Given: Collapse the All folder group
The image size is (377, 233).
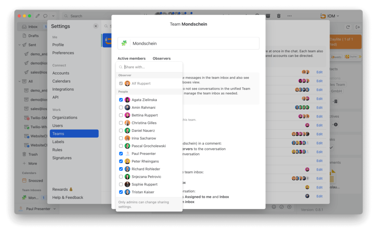Looking at the screenshot, I should [20, 81].
